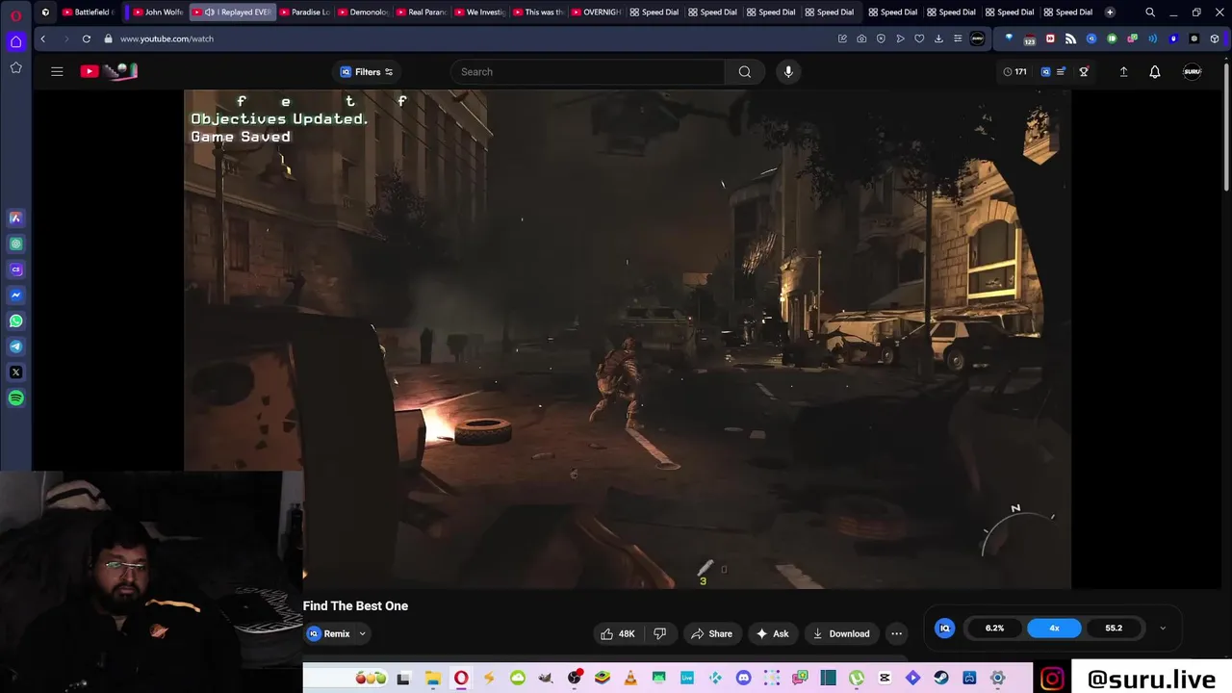The width and height of the screenshot is (1232, 693).
Task: Open X (Twitter) in the sidebar
Action: pos(16,372)
